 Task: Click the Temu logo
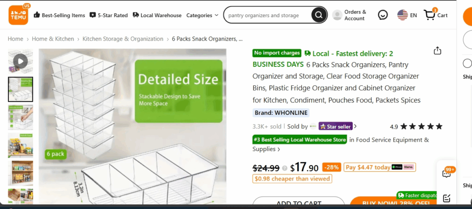pos(18,15)
